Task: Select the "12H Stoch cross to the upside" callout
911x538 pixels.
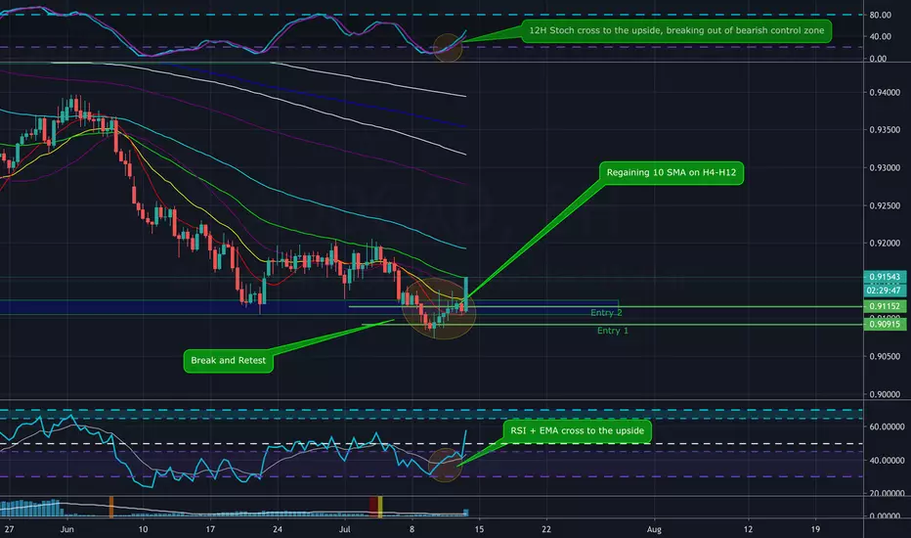Action: pos(676,31)
